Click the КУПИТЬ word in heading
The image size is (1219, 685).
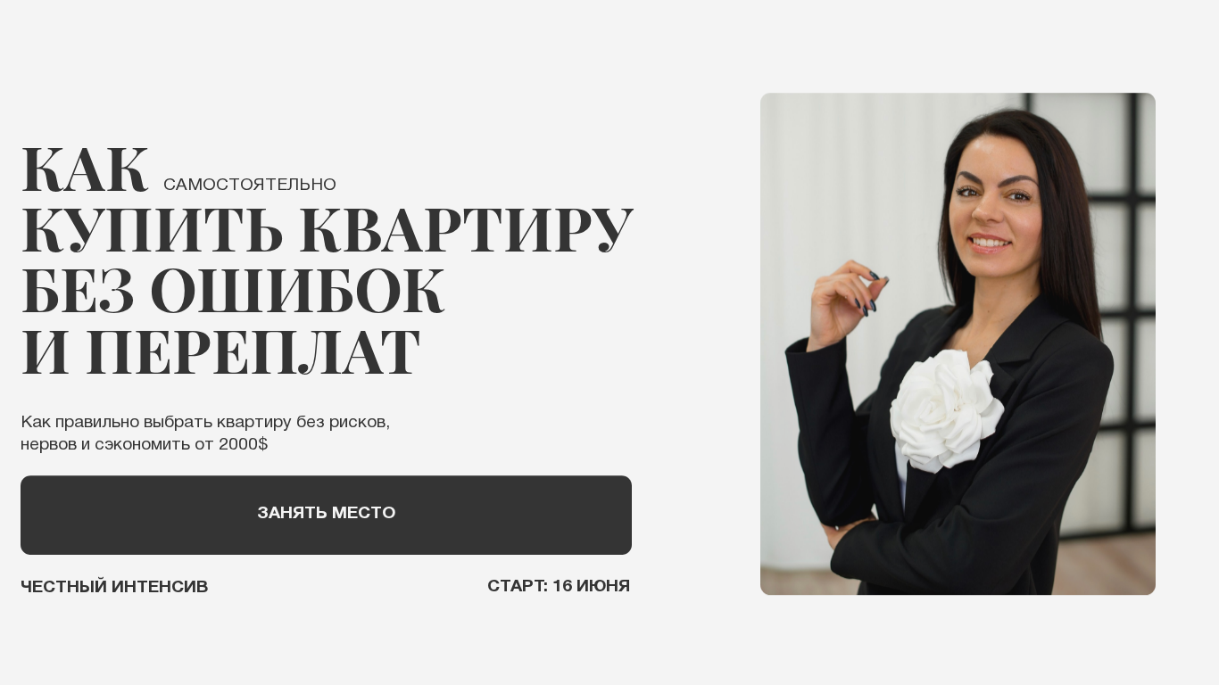(152, 230)
